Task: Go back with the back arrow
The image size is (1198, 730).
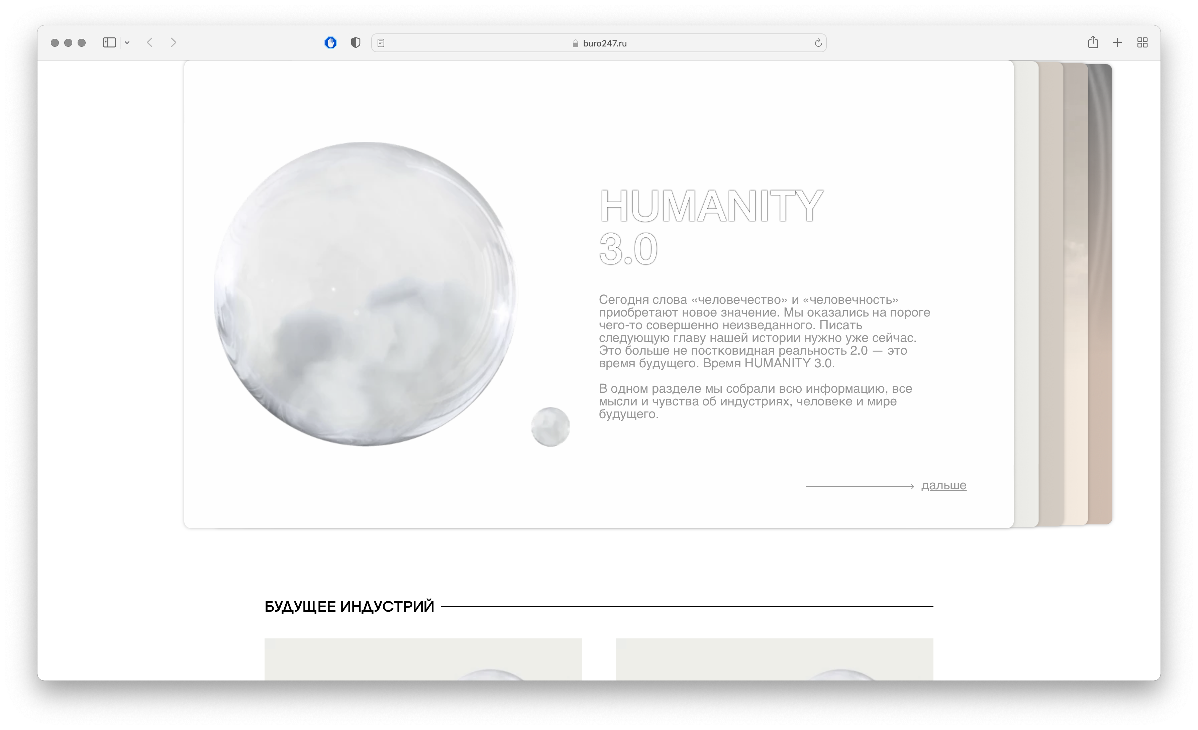Action: click(150, 43)
